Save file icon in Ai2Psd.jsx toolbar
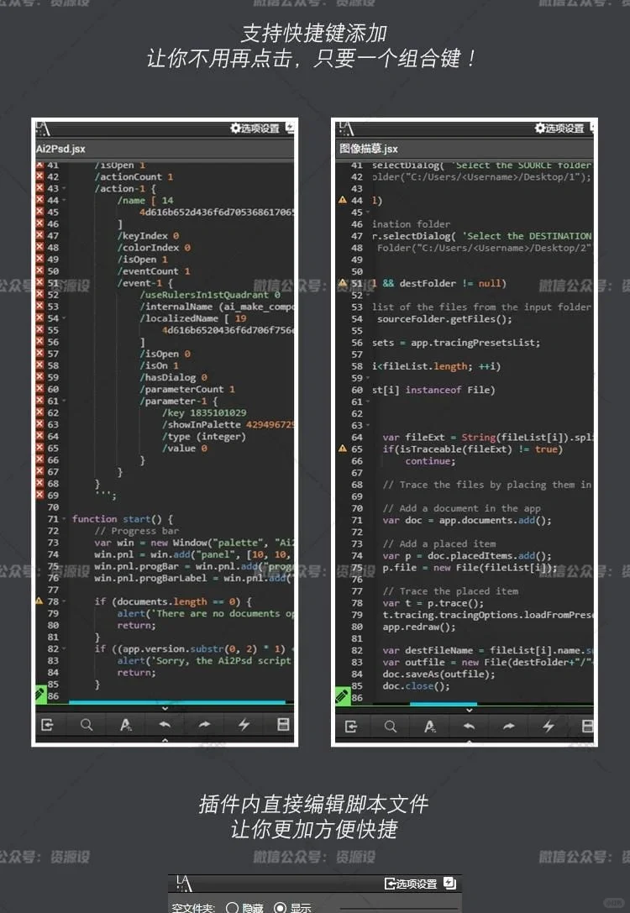 (284, 724)
